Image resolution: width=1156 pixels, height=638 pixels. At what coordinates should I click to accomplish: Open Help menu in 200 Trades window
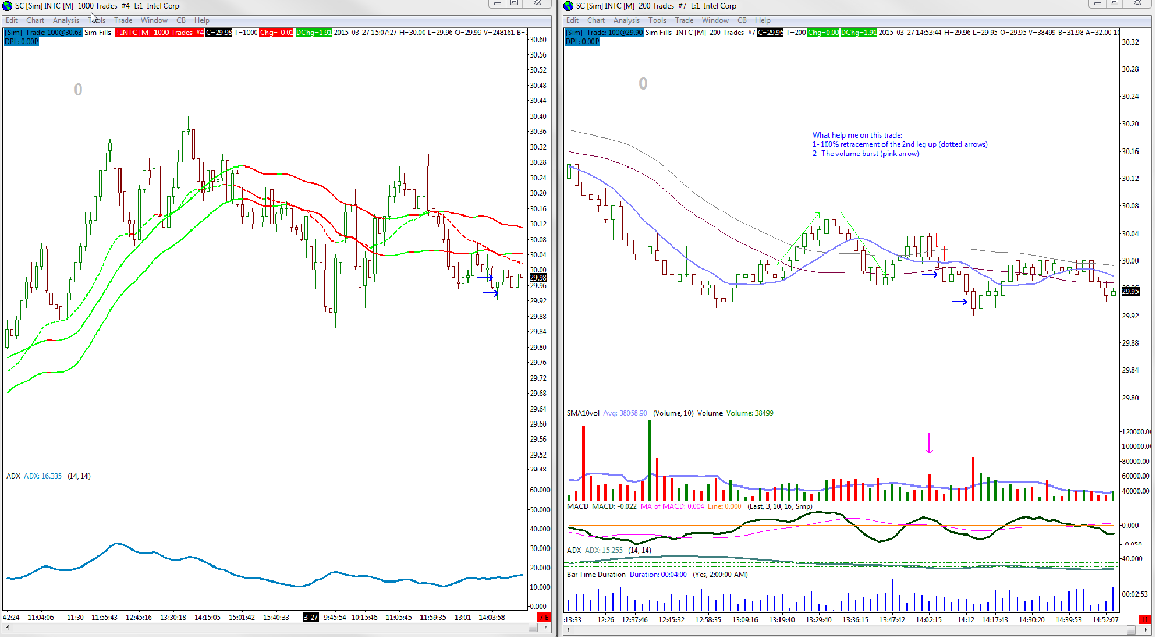point(763,20)
